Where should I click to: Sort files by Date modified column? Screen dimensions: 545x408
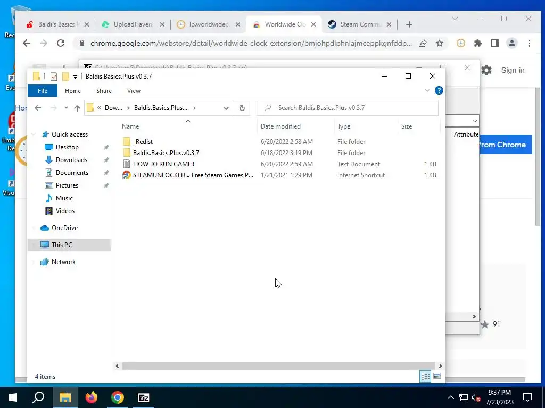click(280, 126)
